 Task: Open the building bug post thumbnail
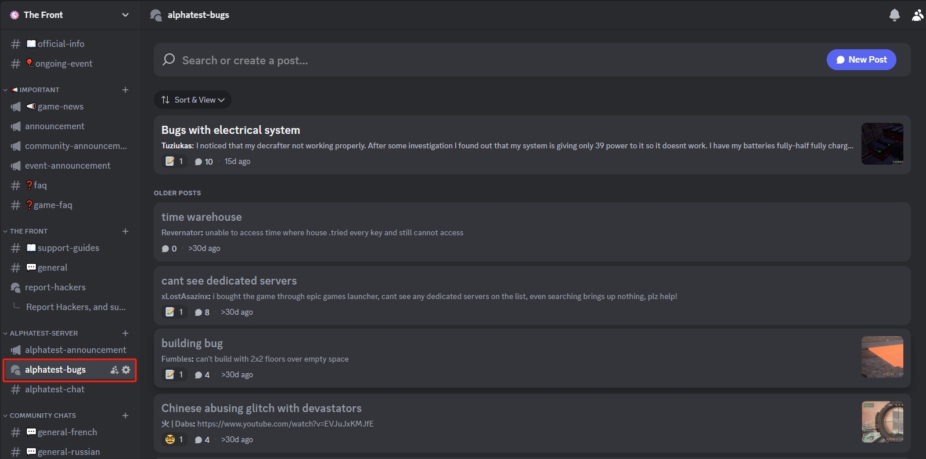882,357
